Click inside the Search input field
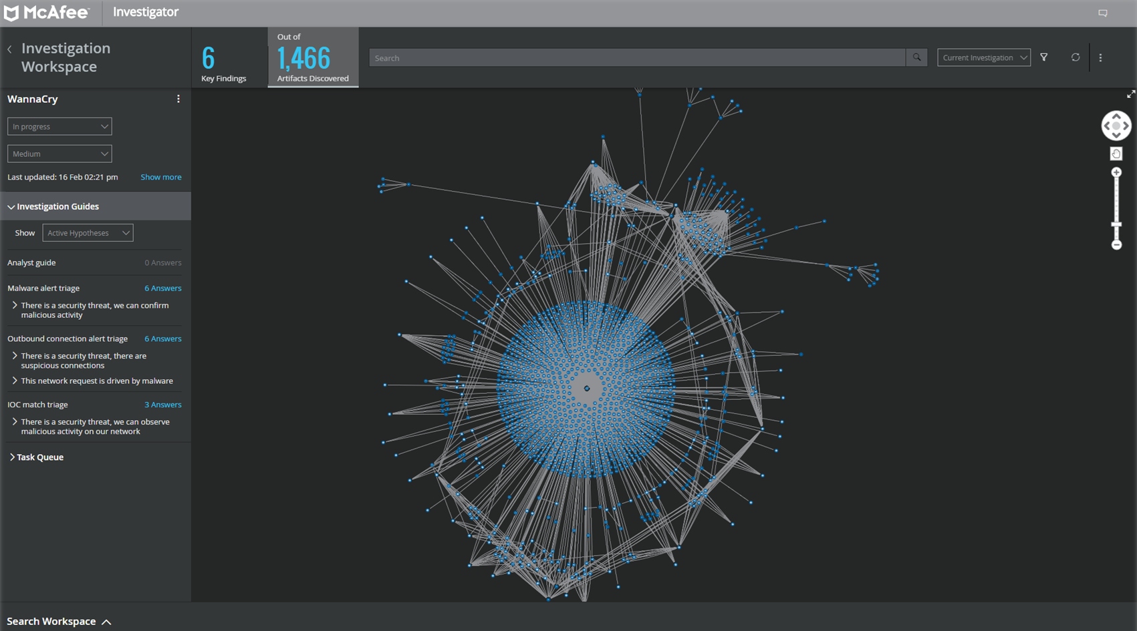Screen dimensions: 1137x631 point(637,57)
